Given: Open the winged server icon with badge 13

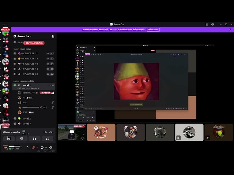Looking at the screenshot, I should tap(5, 40).
